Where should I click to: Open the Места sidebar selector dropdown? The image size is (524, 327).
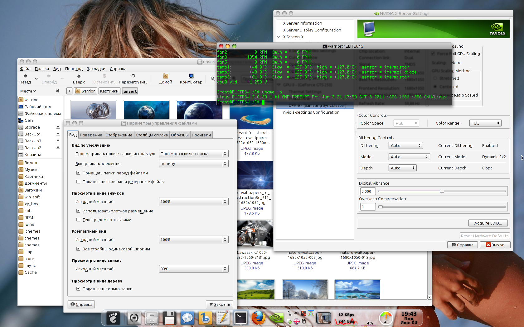tap(28, 91)
